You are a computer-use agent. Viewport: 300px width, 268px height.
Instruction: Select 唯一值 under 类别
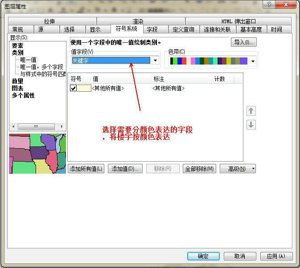click(x=29, y=60)
